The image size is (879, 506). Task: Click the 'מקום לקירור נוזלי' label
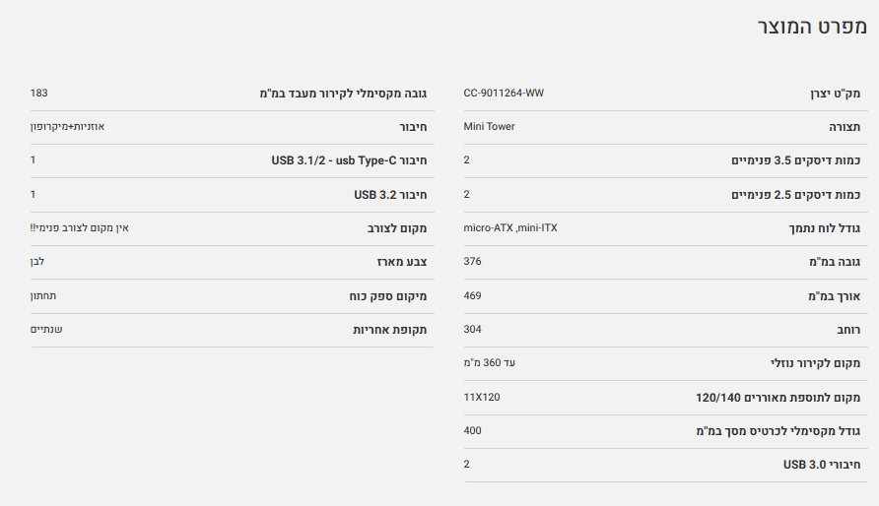point(815,363)
